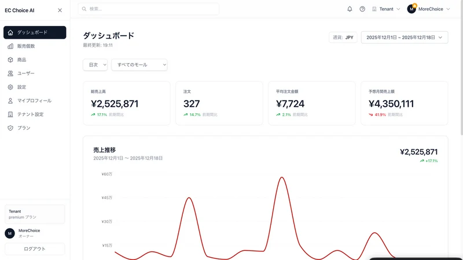Go to 設定 menu item

coord(35,87)
